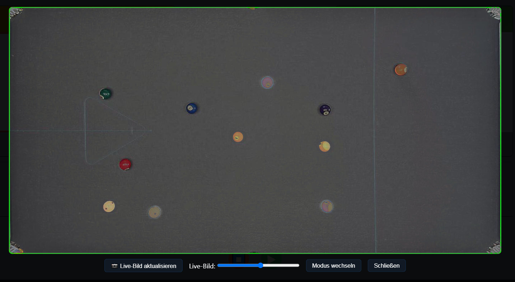Close the dialog with Schließen
This screenshot has width=515, height=282.
[x=387, y=266]
